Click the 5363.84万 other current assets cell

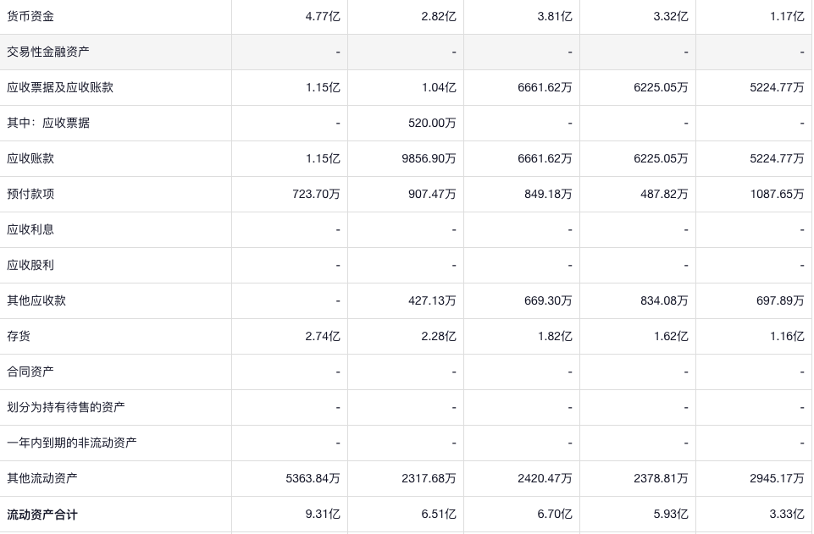313,478
